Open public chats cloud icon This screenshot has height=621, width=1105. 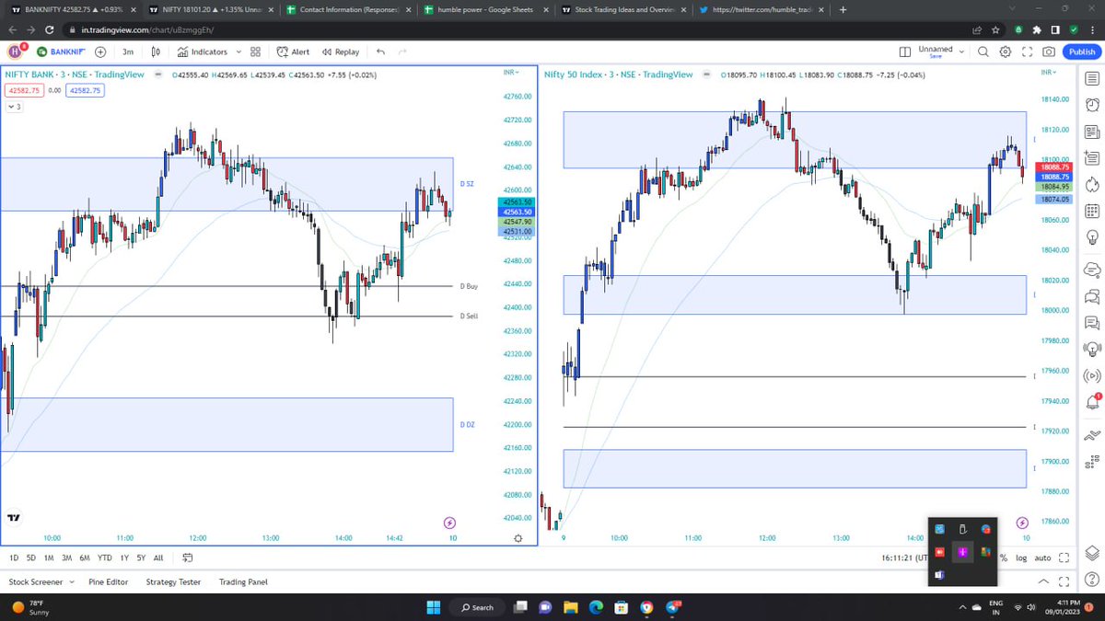1092,270
